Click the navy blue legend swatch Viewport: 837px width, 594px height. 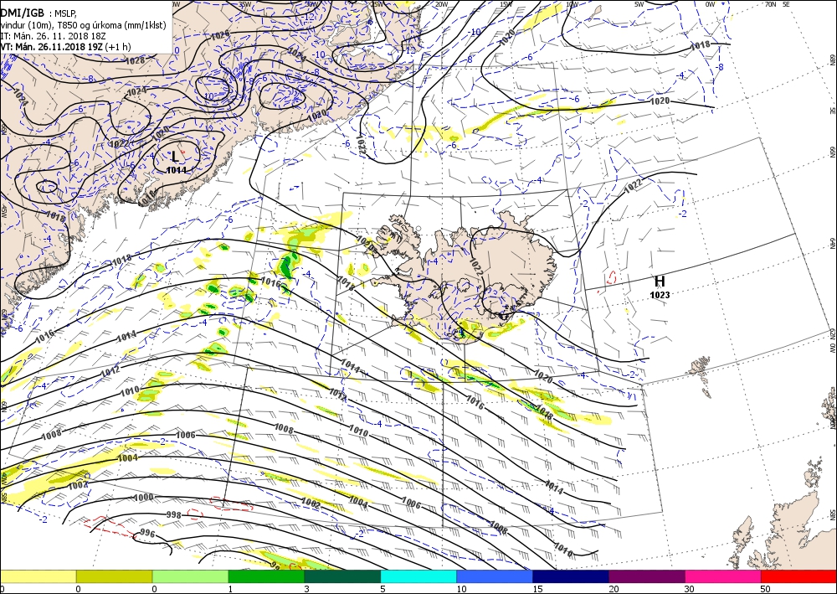(x=571, y=576)
